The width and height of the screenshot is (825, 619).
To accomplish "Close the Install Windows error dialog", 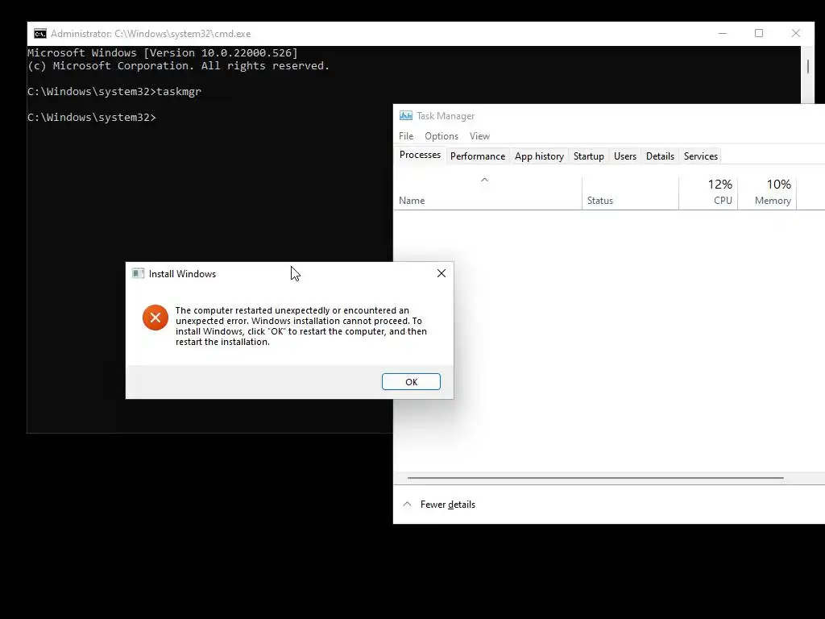I will coord(442,273).
